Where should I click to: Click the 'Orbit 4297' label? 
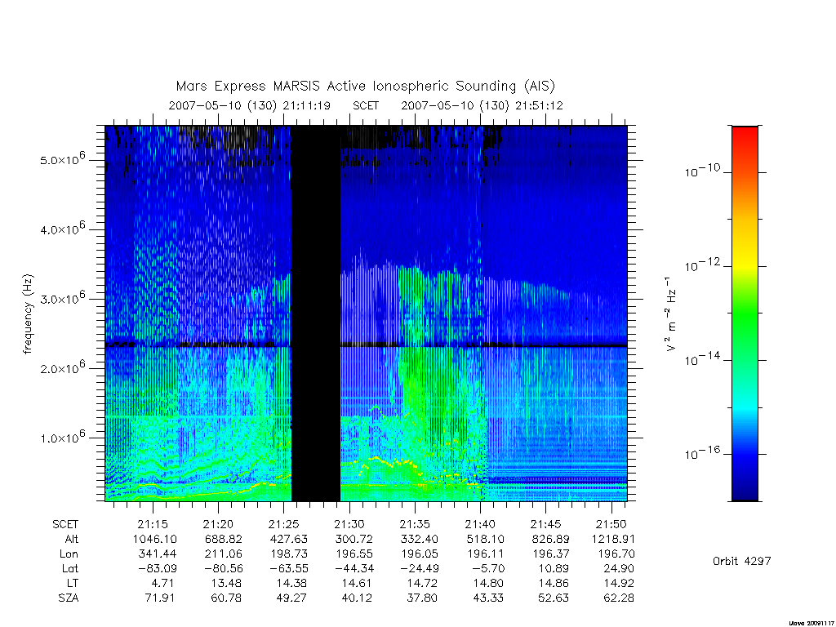click(x=741, y=561)
